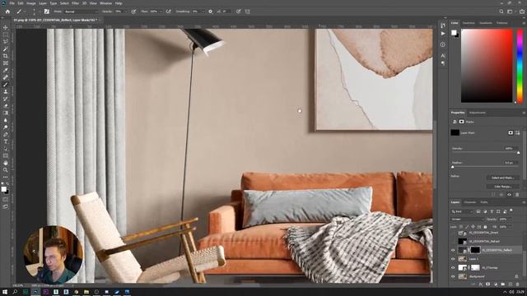Select the Dodge tool
Image resolution: width=527 pixels, height=296 pixels.
6,127
